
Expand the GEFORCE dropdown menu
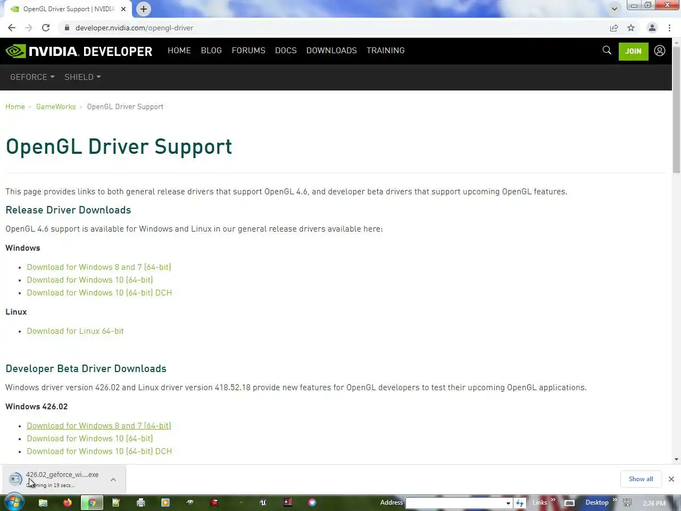pyautogui.click(x=32, y=77)
